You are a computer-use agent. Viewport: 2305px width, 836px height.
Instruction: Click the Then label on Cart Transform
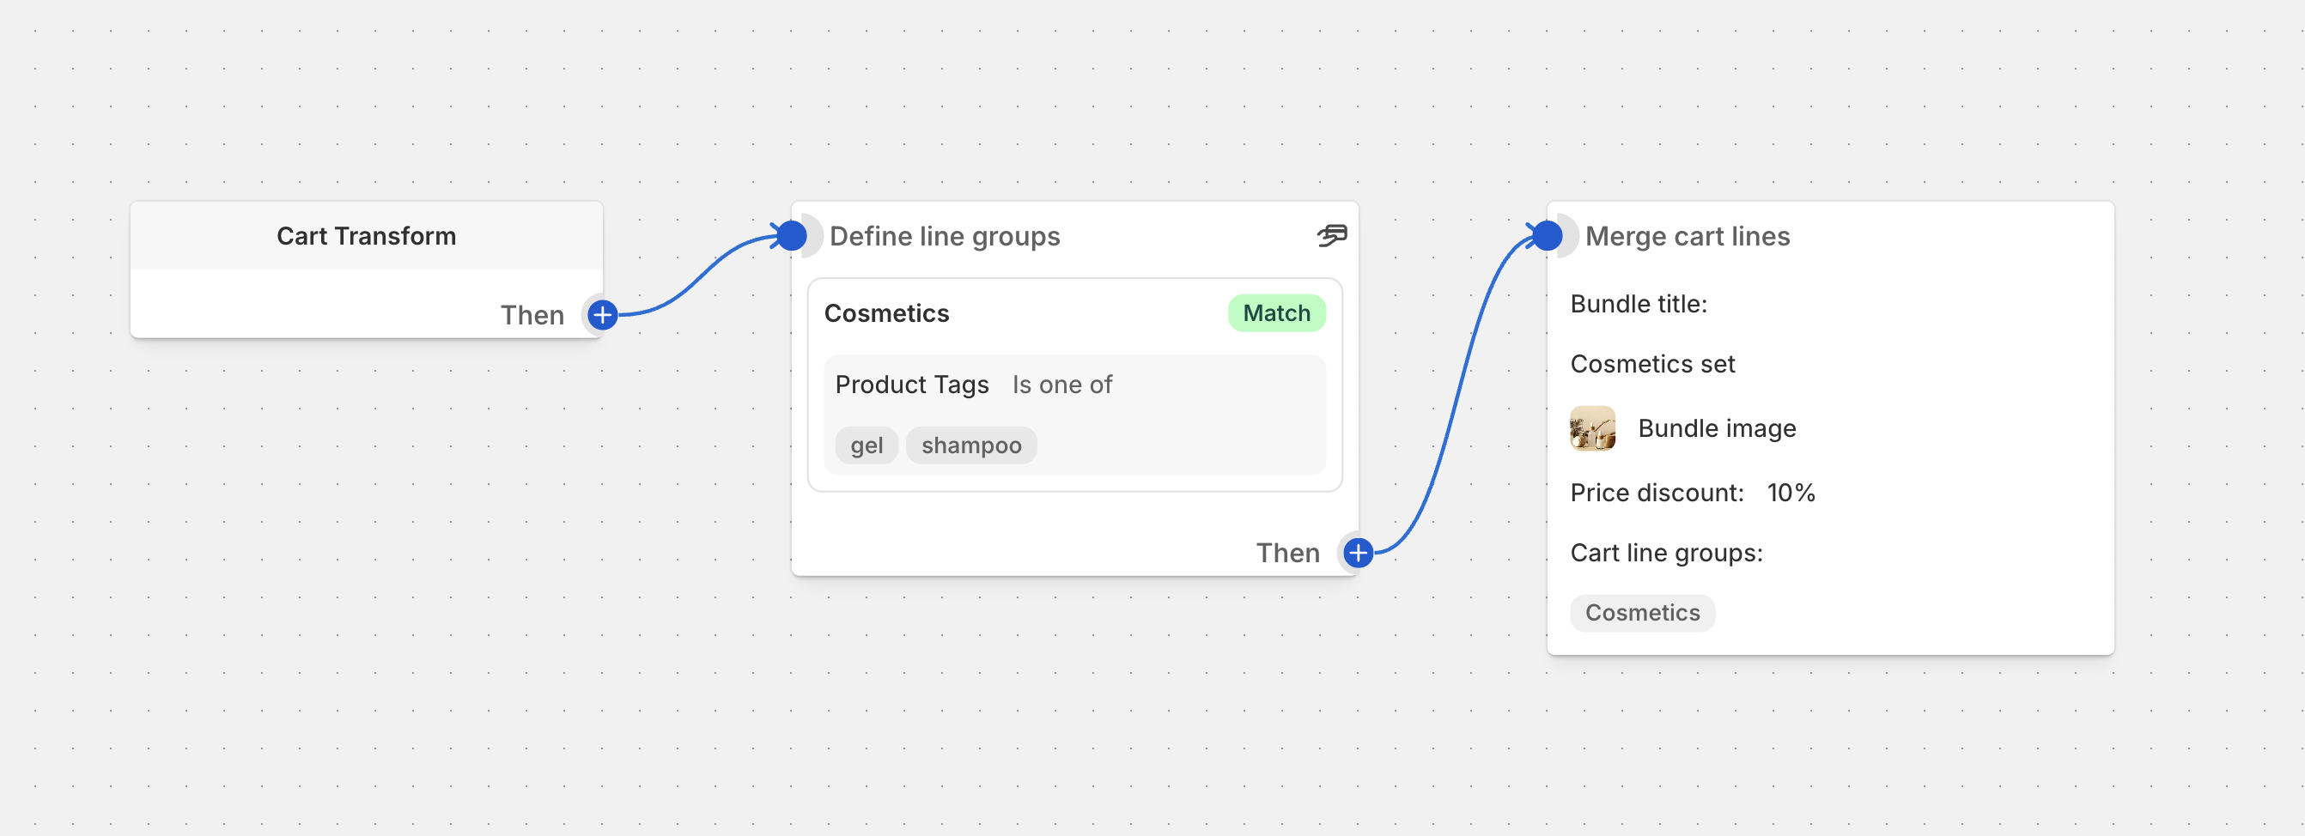tap(532, 315)
